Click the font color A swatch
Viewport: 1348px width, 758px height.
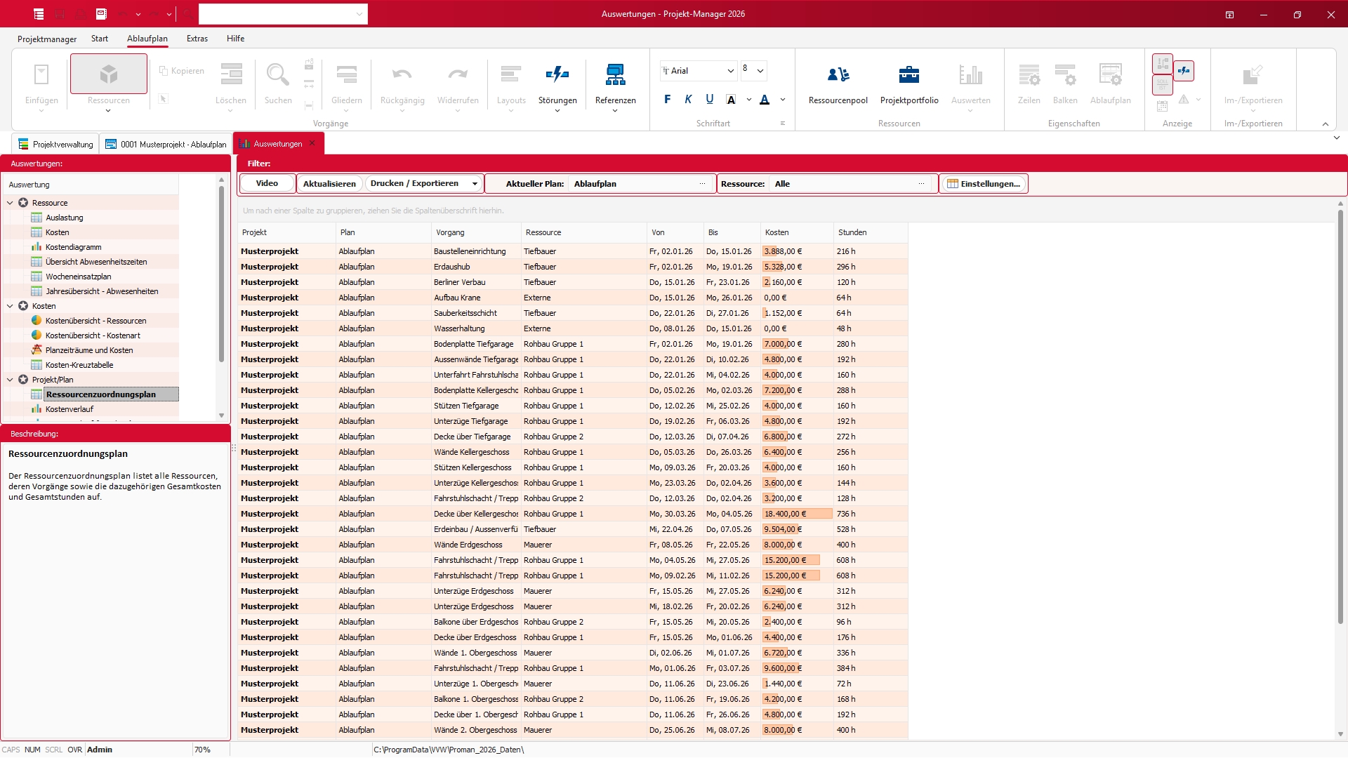(x=765, y=100)
